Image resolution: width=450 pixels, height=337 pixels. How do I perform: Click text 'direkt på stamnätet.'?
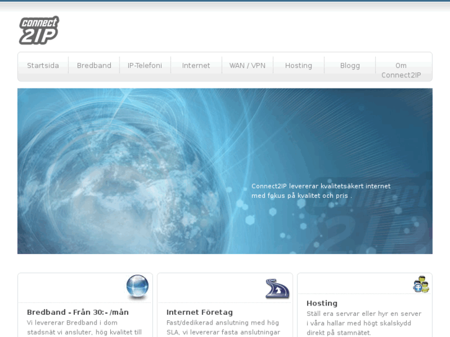point(339,333)
